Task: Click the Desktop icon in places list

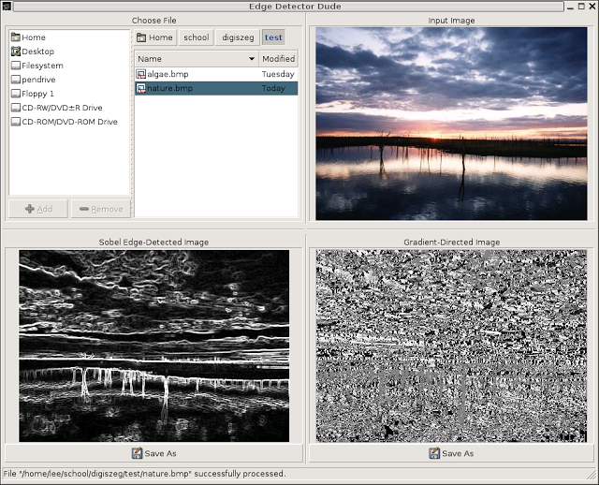Action: click(x=16, y=51)
